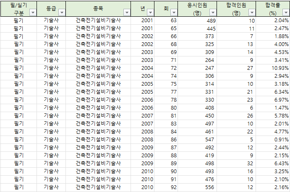Screen dimensions: 290x192
Task: Open the 년 column filter dropdown
Action: [x=150, y=13]
